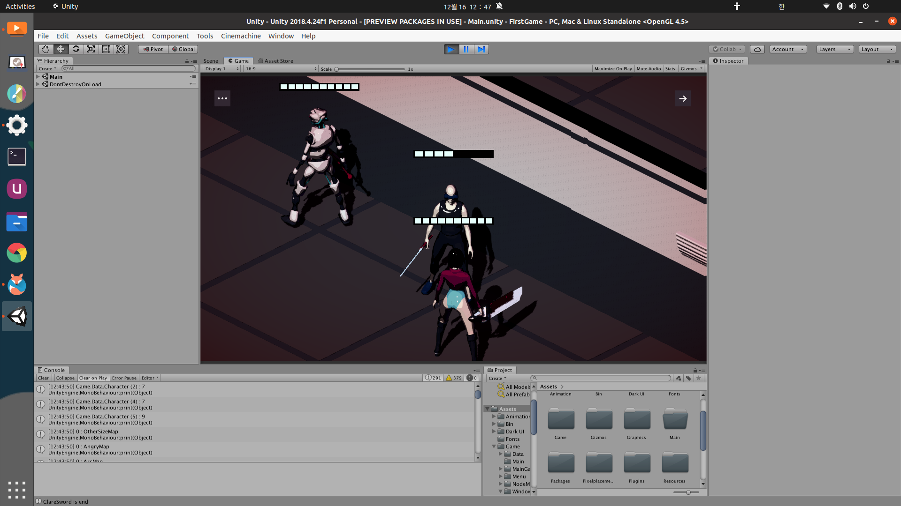
Task: Toggle Stats overlay in Game view
Action: coord(670,69)
